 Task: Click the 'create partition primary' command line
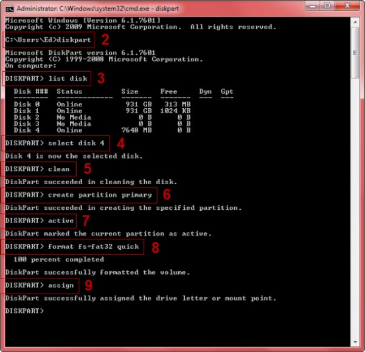tap(78, 195)
